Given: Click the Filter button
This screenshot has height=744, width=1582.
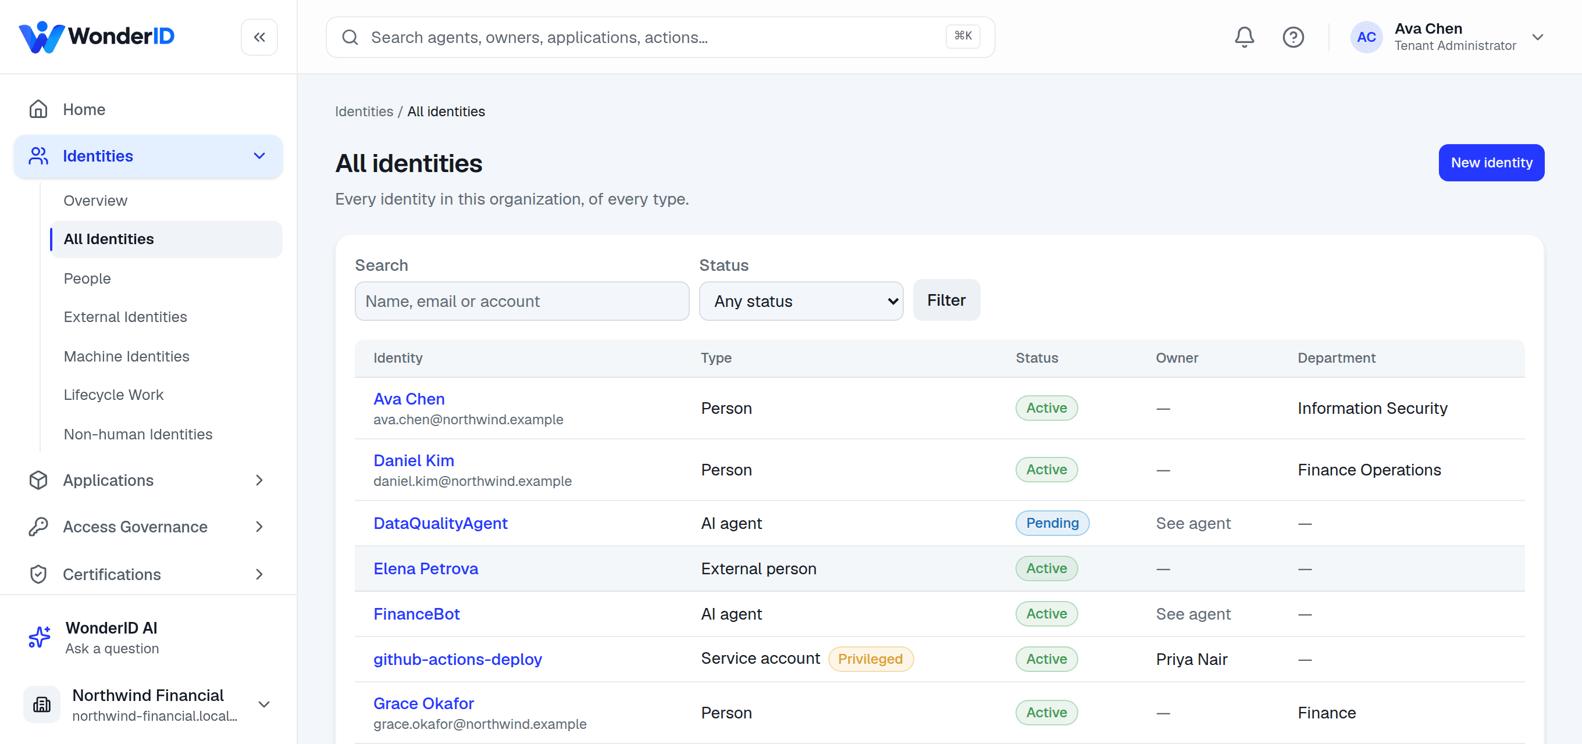Looking at the screenshot, I should (946, 300).
